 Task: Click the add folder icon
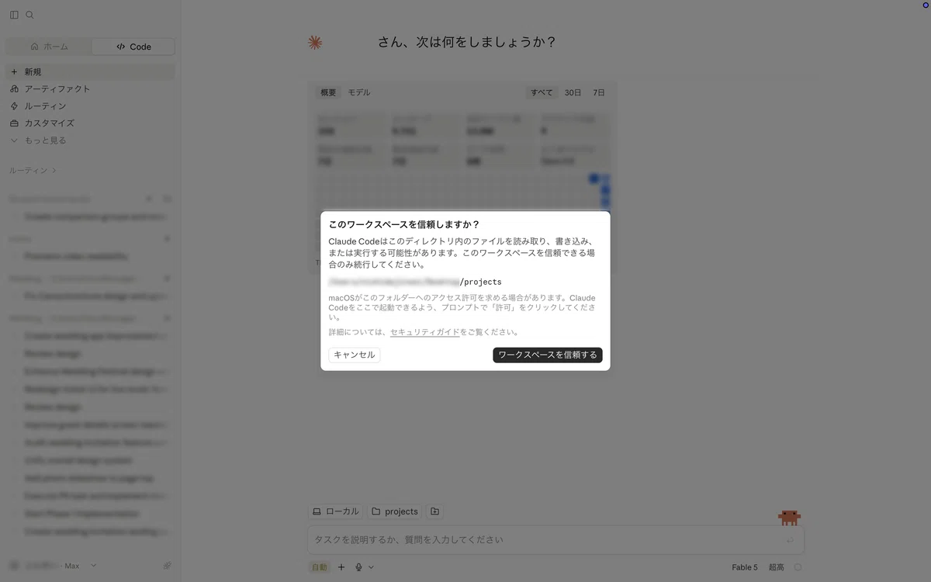coord(434,511)
